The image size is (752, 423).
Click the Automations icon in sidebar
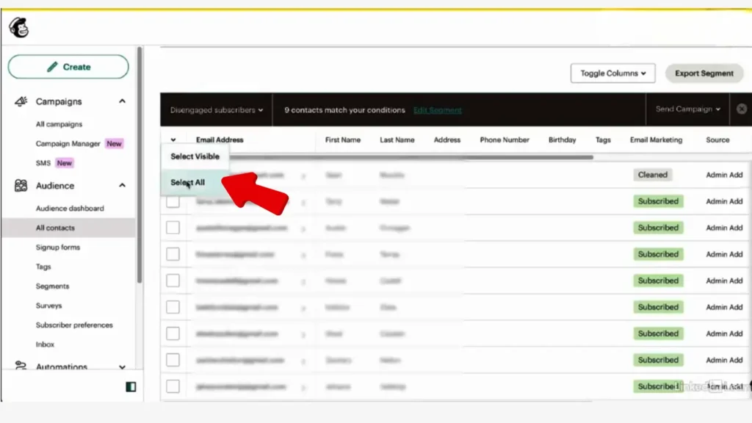(x=21, y=367)
